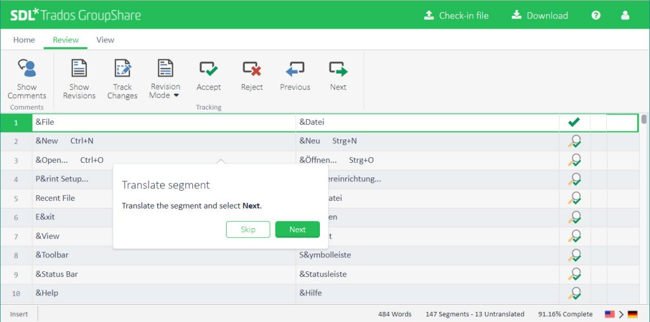Download the file from the header
Screen dimensions: 650x322
tap(540, 15)
